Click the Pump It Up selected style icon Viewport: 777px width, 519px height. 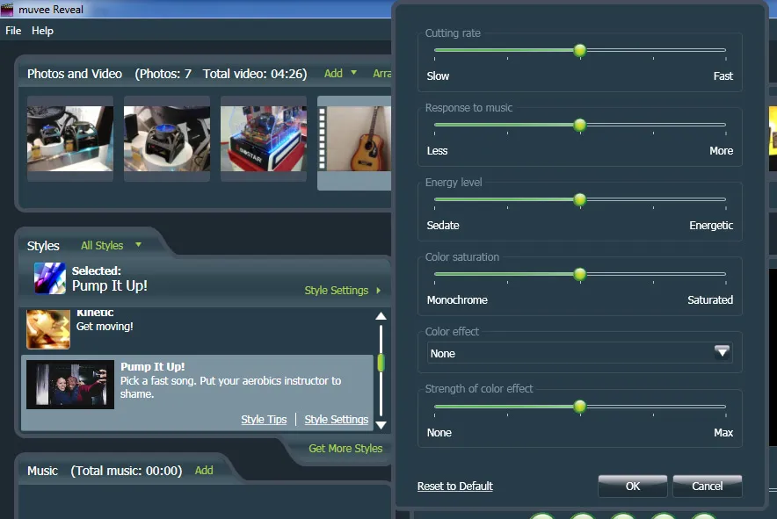pyautogui.click(x=49, y=278)
